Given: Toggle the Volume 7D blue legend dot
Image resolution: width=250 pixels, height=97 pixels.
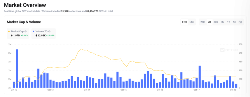Looking at the screenshot, I should 33,32.
